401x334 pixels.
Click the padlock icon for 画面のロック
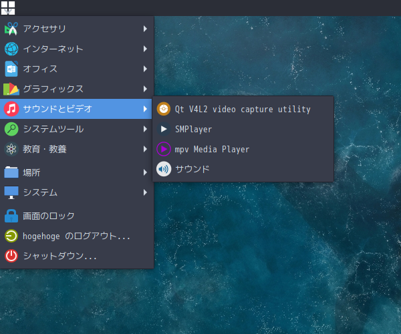tap(11, 216)
